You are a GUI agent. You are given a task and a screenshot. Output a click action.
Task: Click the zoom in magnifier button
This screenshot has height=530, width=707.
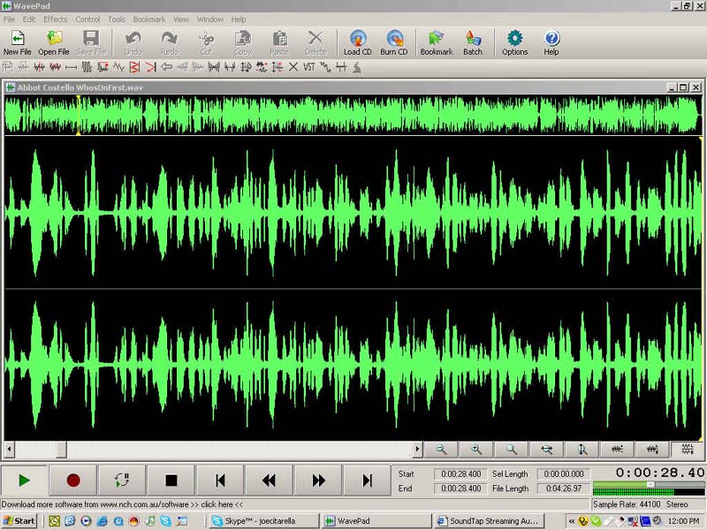(476, 450)
